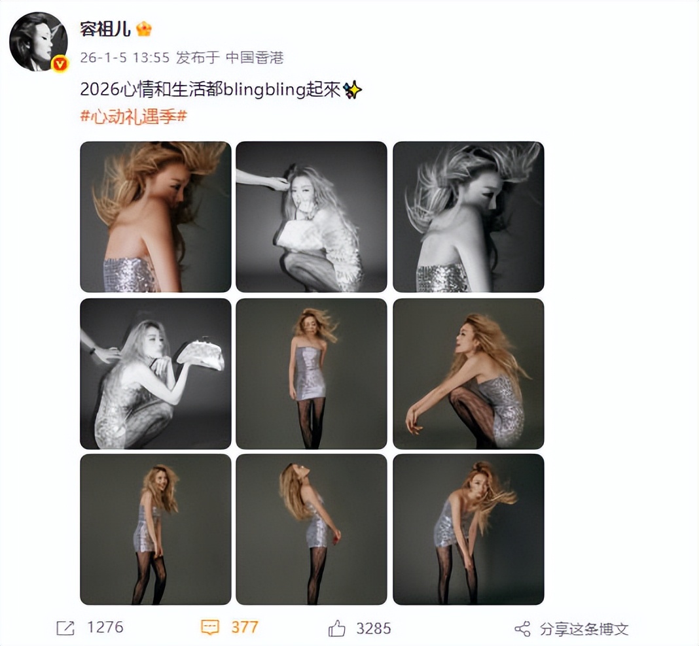Viewport: 699px width, 646px height.
Task: Open bottom-right photo bending forward
Action: (469, 530)
